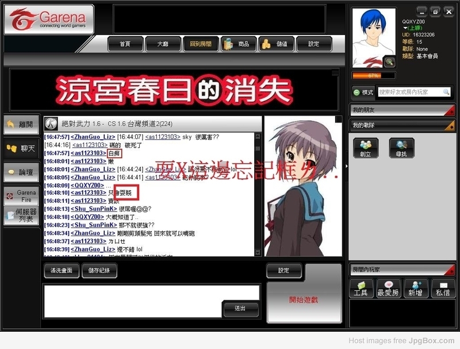Click the 尋找 clan search icon
This screenshot has width=460, height=349.
click(x=401, y=148)
